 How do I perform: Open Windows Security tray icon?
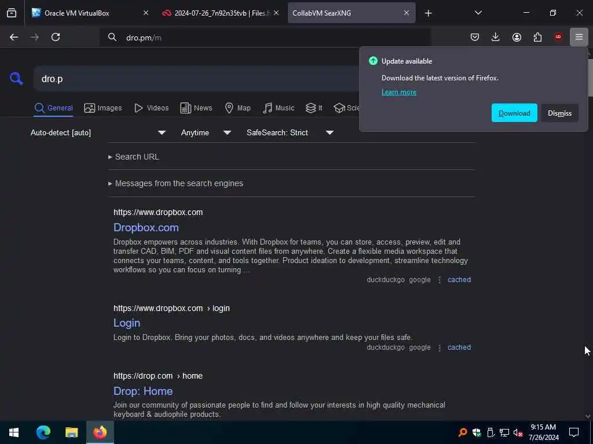[477, 432]
